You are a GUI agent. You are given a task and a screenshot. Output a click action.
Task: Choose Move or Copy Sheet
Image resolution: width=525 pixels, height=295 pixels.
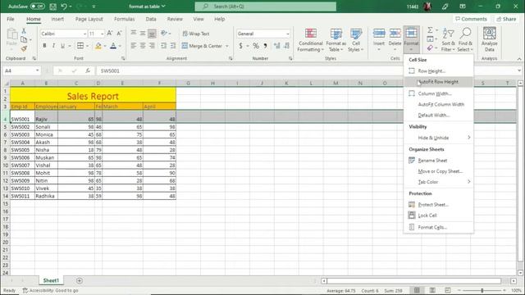[438, 171]
